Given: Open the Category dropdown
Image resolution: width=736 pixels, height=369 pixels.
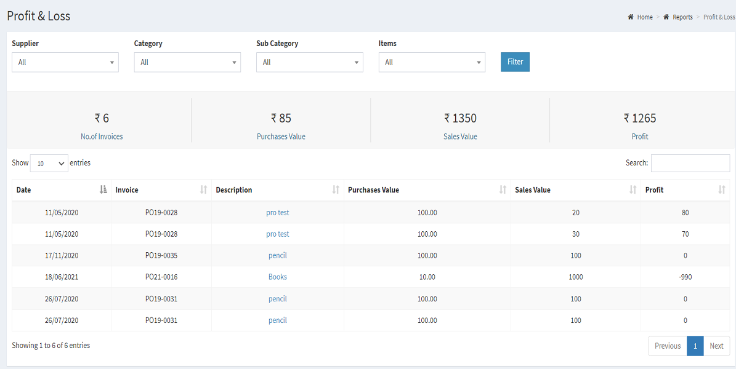Looking at the screenshot, I should point(187,62).
